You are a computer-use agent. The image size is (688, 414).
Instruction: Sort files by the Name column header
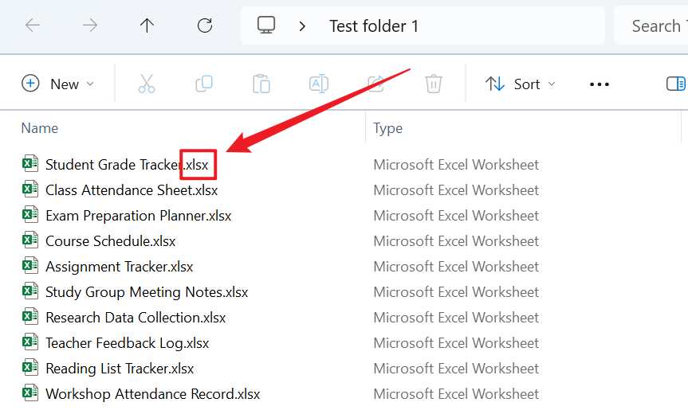coord(40,128)
